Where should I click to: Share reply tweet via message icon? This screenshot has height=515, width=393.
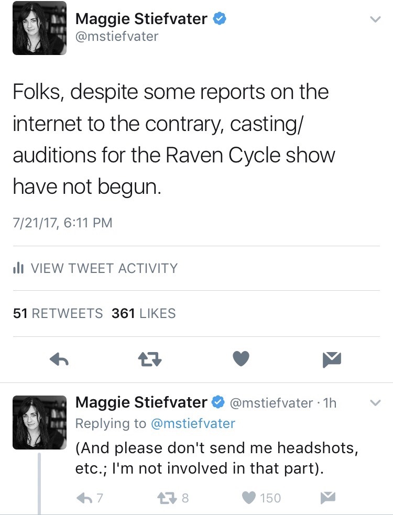point(329,497)
